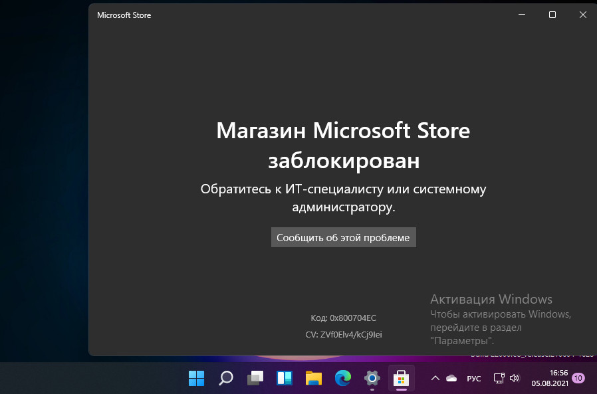This screenshot has height=394, width=597.
Task: Open taskbar Search
Action: click(226, 378)
